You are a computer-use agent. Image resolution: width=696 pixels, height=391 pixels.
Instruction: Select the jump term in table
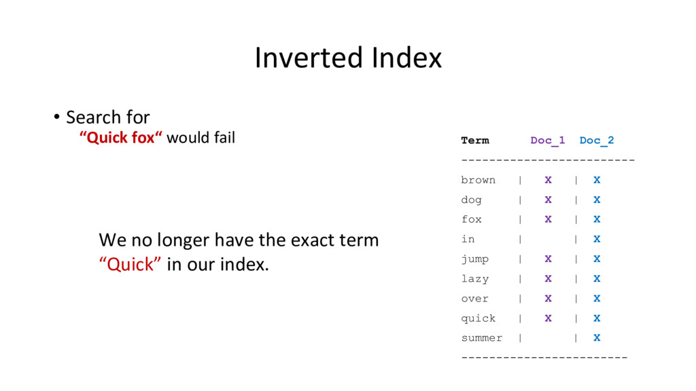pyautogui.click(x=475, y=259)
